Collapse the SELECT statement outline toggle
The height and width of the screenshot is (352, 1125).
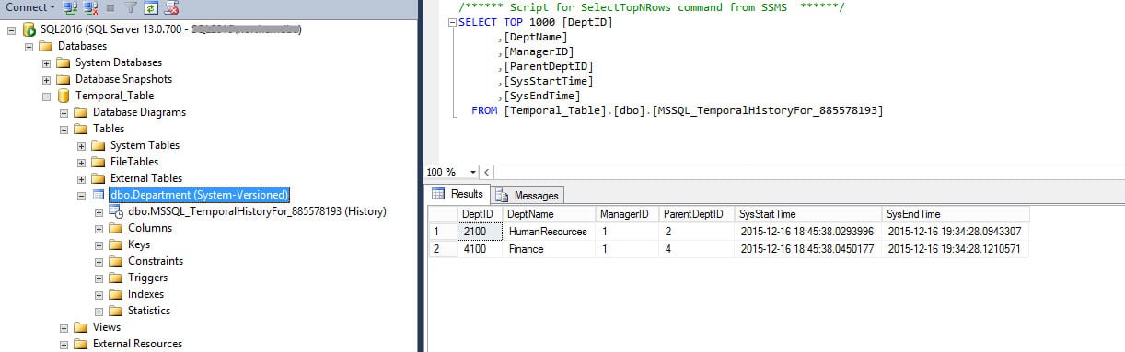point(451,22)
